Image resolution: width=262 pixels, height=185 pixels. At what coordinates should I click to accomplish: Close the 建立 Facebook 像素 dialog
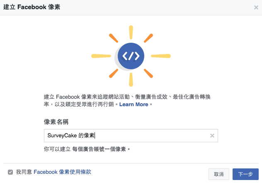point(256,7)
